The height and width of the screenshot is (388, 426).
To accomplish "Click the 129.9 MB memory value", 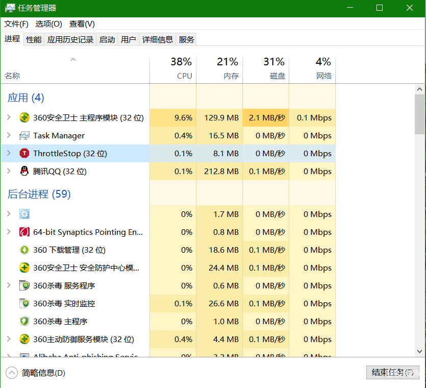I will click(x=221, y=118).
